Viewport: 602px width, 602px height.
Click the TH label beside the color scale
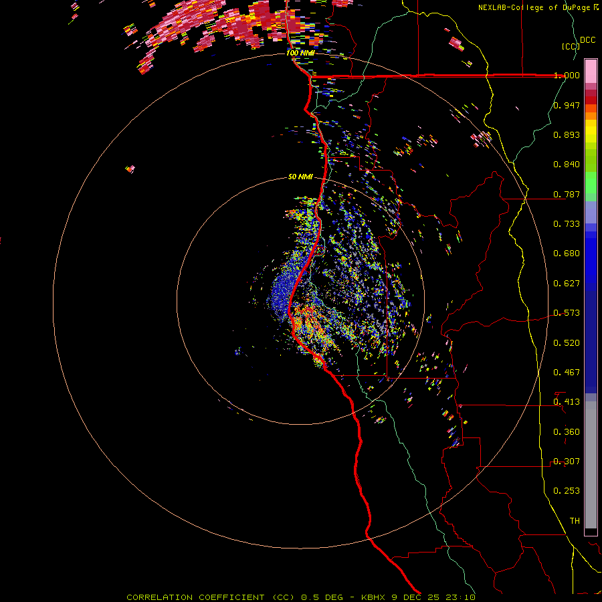point(575,521)
